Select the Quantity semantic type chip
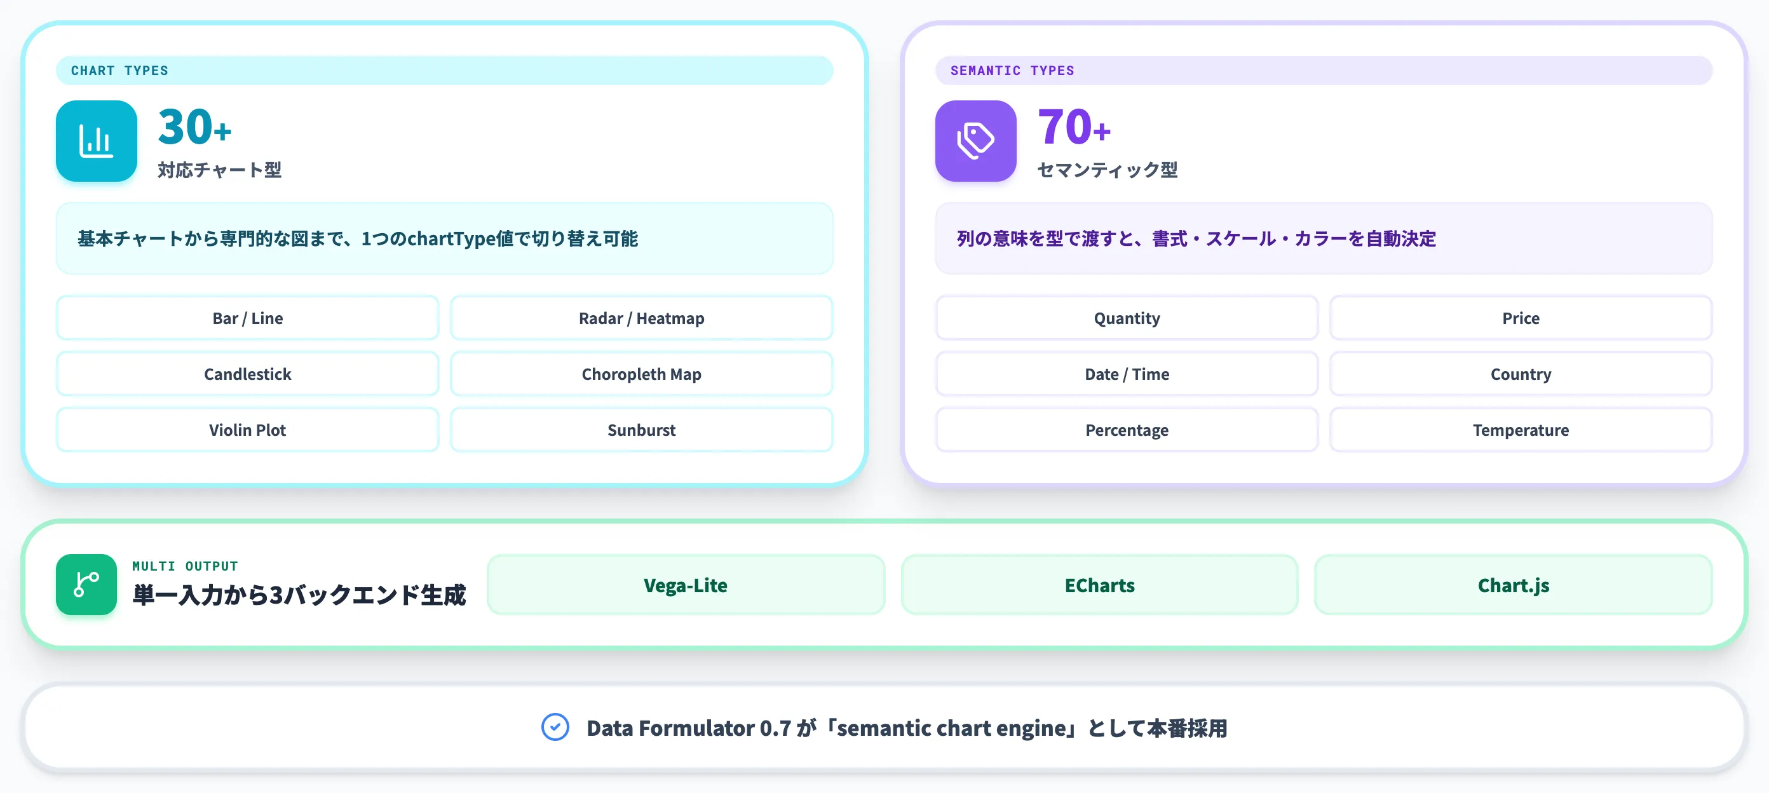 click(1126, 318)
